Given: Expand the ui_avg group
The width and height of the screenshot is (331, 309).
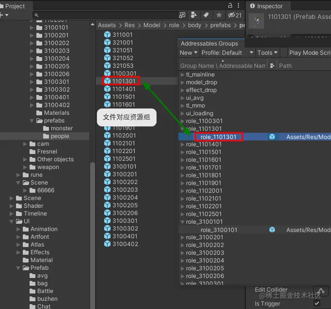Looking at the screenshot, I should pos(182,98).
